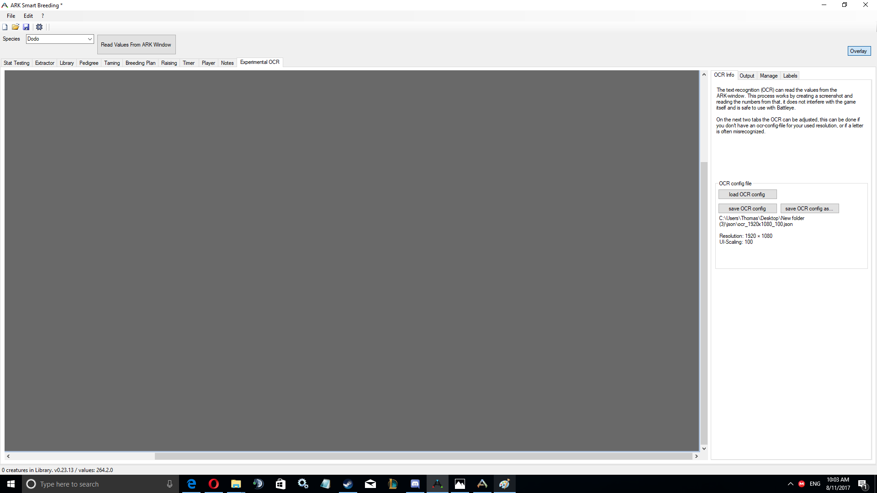This screenshot has height=493, width=877.
Task: Switch to the Breeding Plan tab
Action: pyautogui.click(x=140, y=63)
